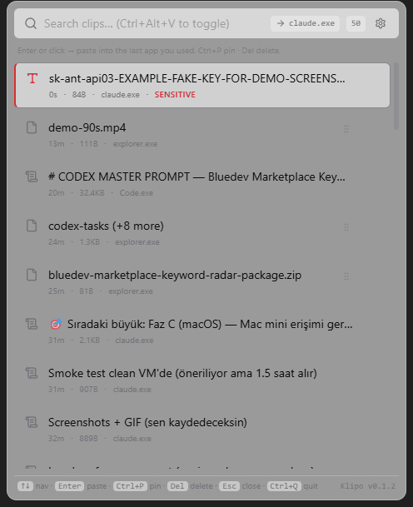This screenshot has height=507, width=413.
Task: Click the drag handle on bluedev zip row
Action: (346, 276)
